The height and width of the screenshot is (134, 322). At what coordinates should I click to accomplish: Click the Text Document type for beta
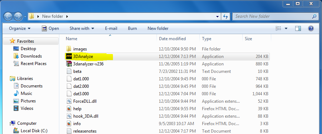[216, 71]
